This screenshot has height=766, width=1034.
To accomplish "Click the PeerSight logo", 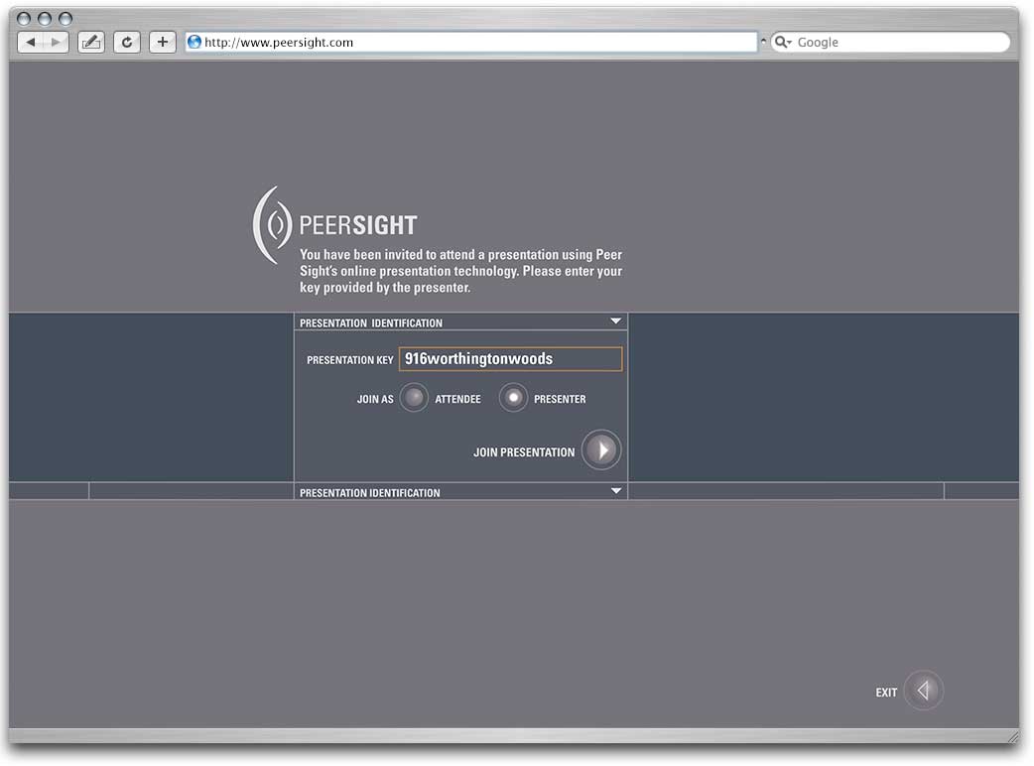I will coord(335,225).
